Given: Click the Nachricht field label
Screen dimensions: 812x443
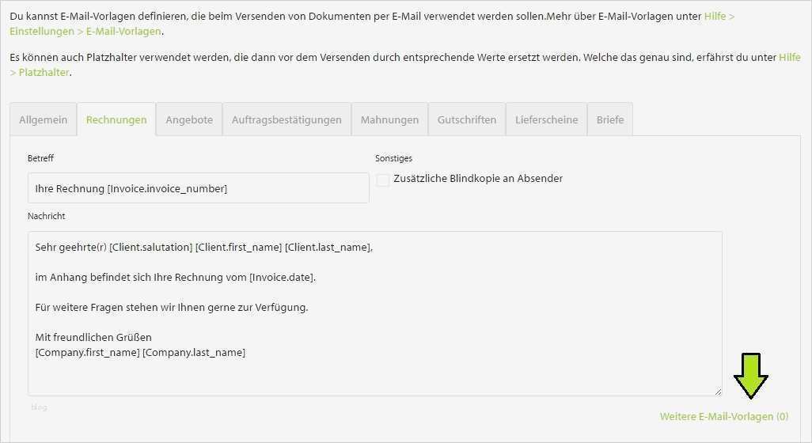Looking at the screenshot, I should [46, 216].
